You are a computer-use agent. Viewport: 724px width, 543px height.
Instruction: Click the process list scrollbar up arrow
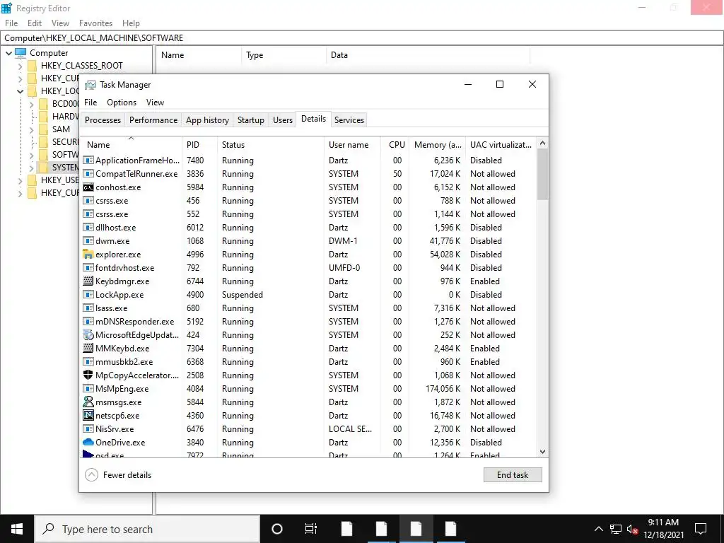[542, 143]
